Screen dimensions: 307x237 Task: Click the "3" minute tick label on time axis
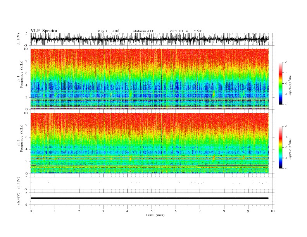click(x=103, y=211)
